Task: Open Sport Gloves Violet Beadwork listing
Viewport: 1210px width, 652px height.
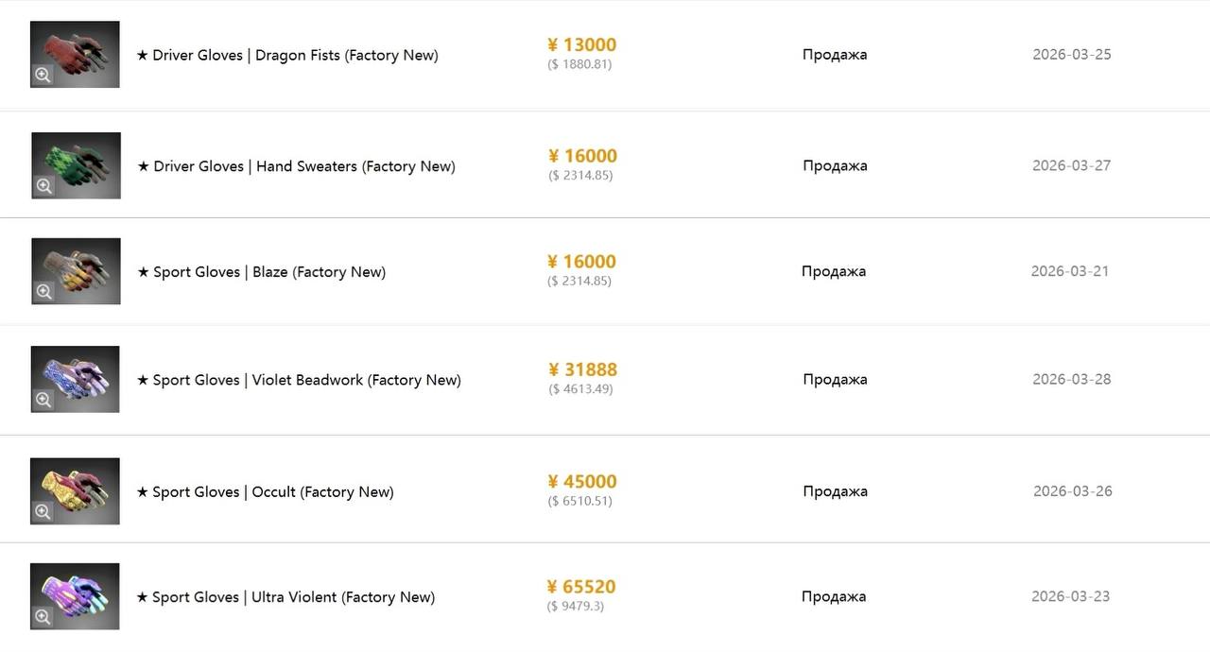Action: (x=299, y=380)
